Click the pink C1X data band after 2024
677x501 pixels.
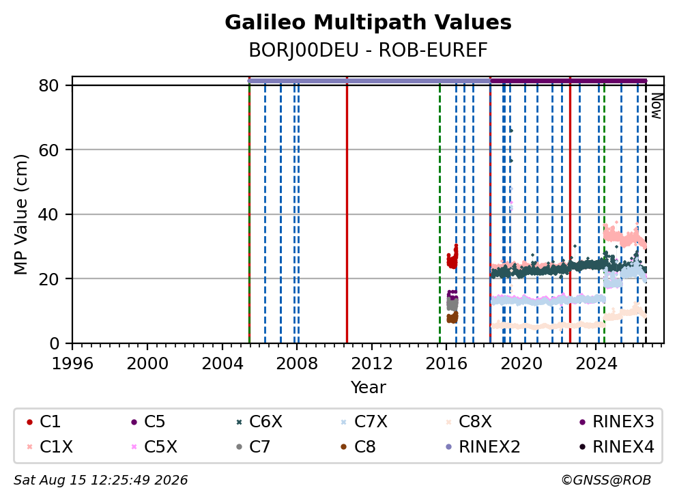[x=624, y=236]
